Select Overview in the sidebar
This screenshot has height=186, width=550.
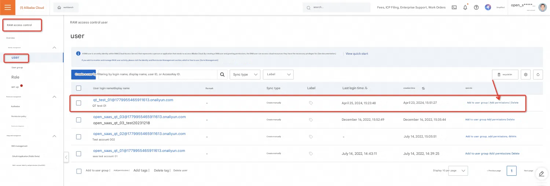pos(11,38)
